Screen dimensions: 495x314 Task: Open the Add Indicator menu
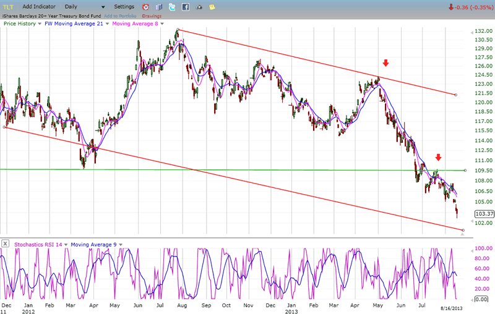coord(40,7)
